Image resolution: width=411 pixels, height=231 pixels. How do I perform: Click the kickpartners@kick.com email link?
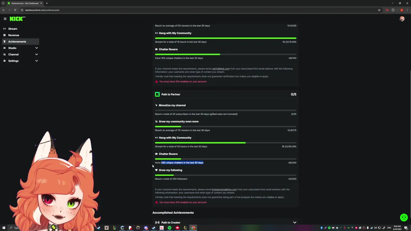pos(224,190)
